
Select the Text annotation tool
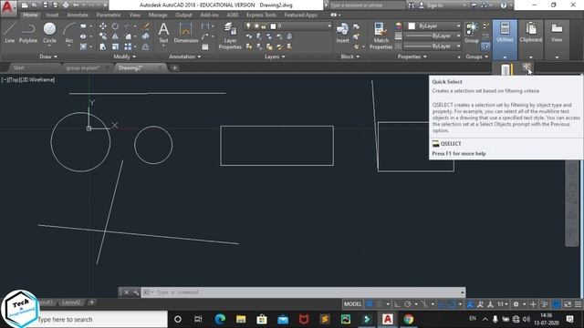(163, 33)
